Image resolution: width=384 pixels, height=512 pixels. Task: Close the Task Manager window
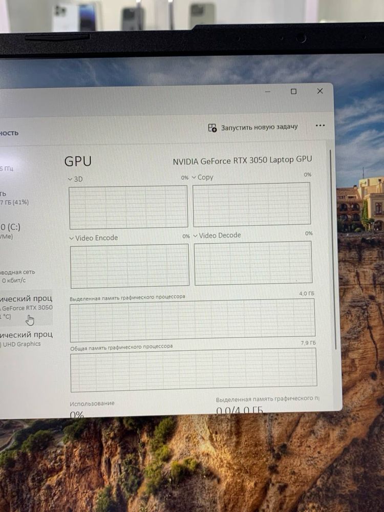point(320,91)
